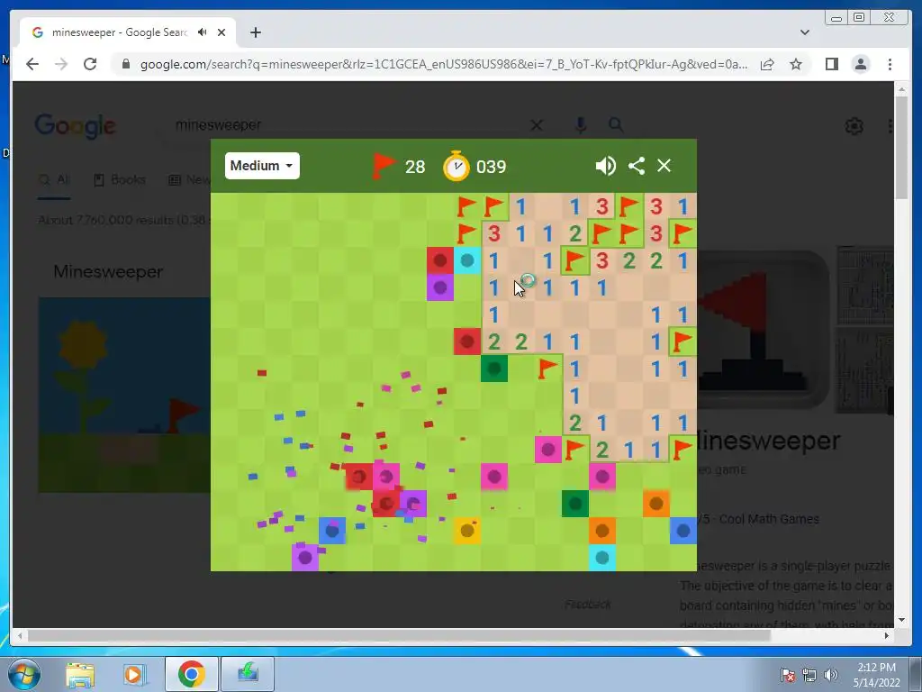
Task: Click the taskbar clock showing 2:12 PM
Action: pyautogui.click(x=876, y=675)
